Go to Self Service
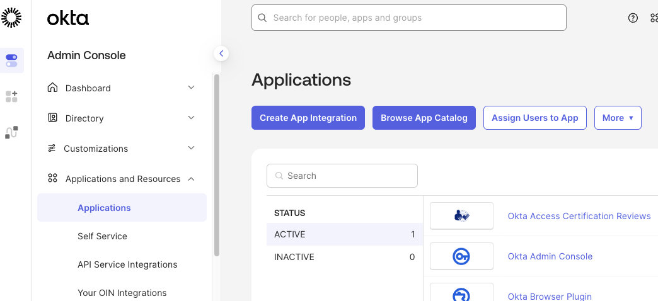 [x=102, y=236]
